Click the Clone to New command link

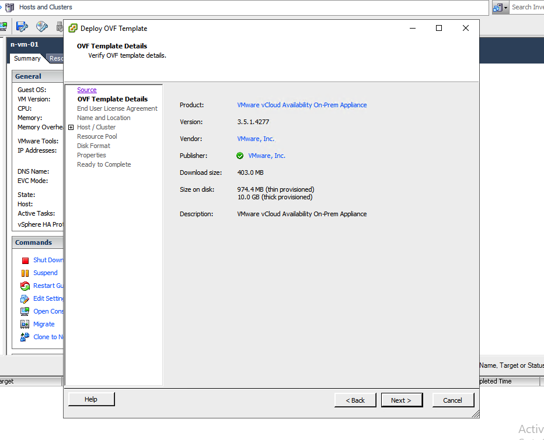tap(48, 337)
